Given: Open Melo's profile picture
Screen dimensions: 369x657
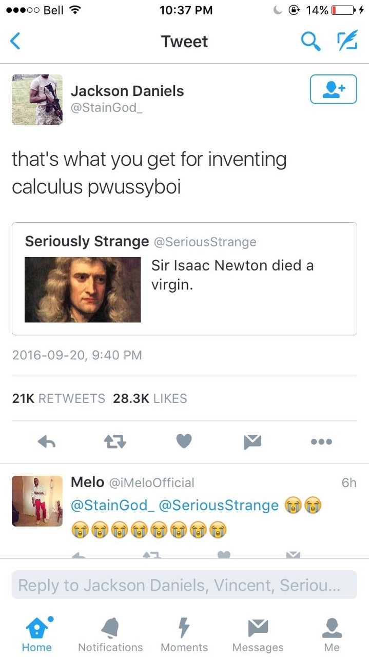Looking at the screenshot, I should 37,501.
